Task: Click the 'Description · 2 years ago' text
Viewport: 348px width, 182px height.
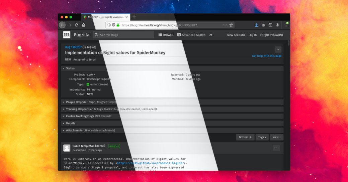Action: click(87, 150)
